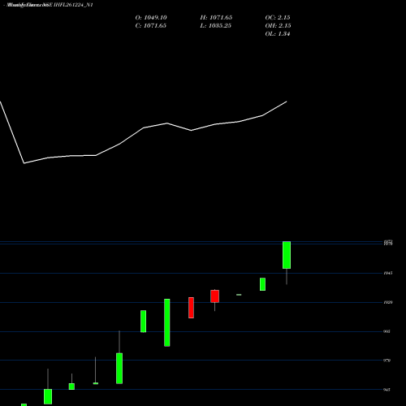Click the 1029 price axis label

(388, 302)
